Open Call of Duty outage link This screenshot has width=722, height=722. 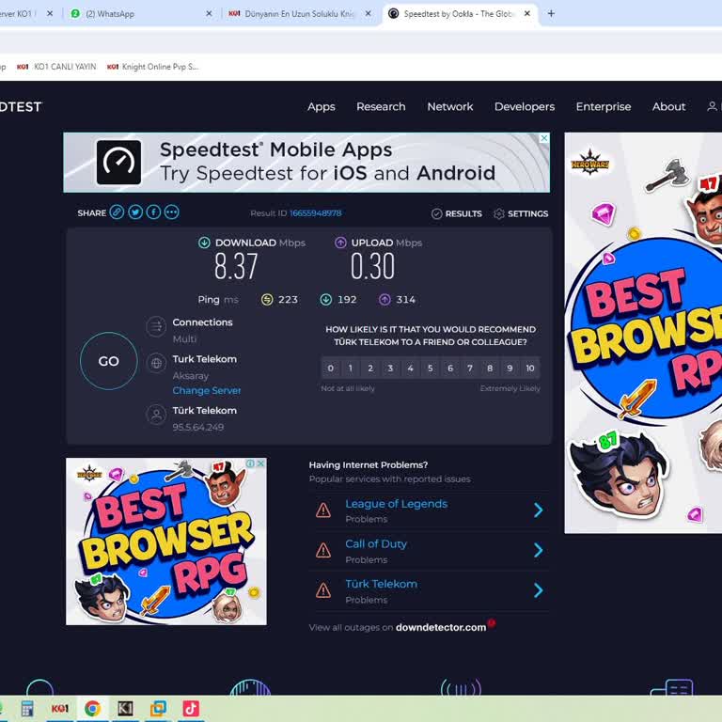click(376, 544)
